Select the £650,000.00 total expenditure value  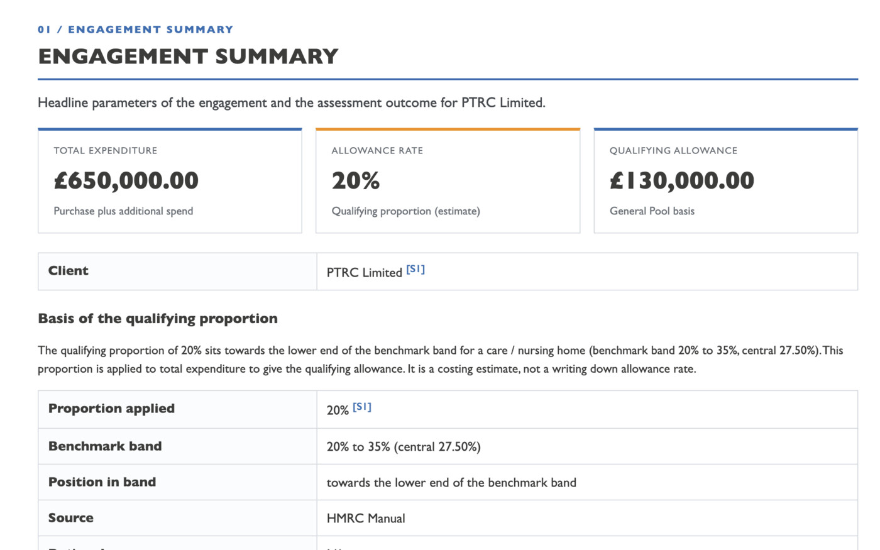126,180
